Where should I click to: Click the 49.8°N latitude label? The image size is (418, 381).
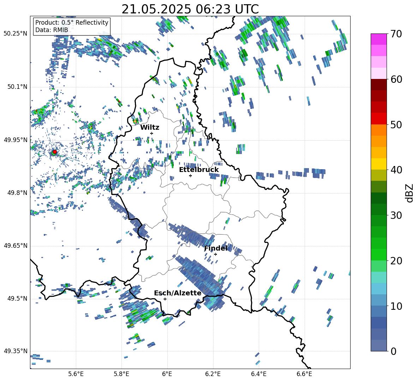(x=17, y=193)
